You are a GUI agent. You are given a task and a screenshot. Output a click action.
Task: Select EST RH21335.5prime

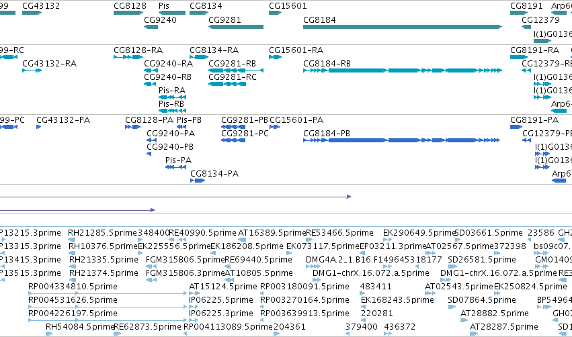tap(73, 267)
